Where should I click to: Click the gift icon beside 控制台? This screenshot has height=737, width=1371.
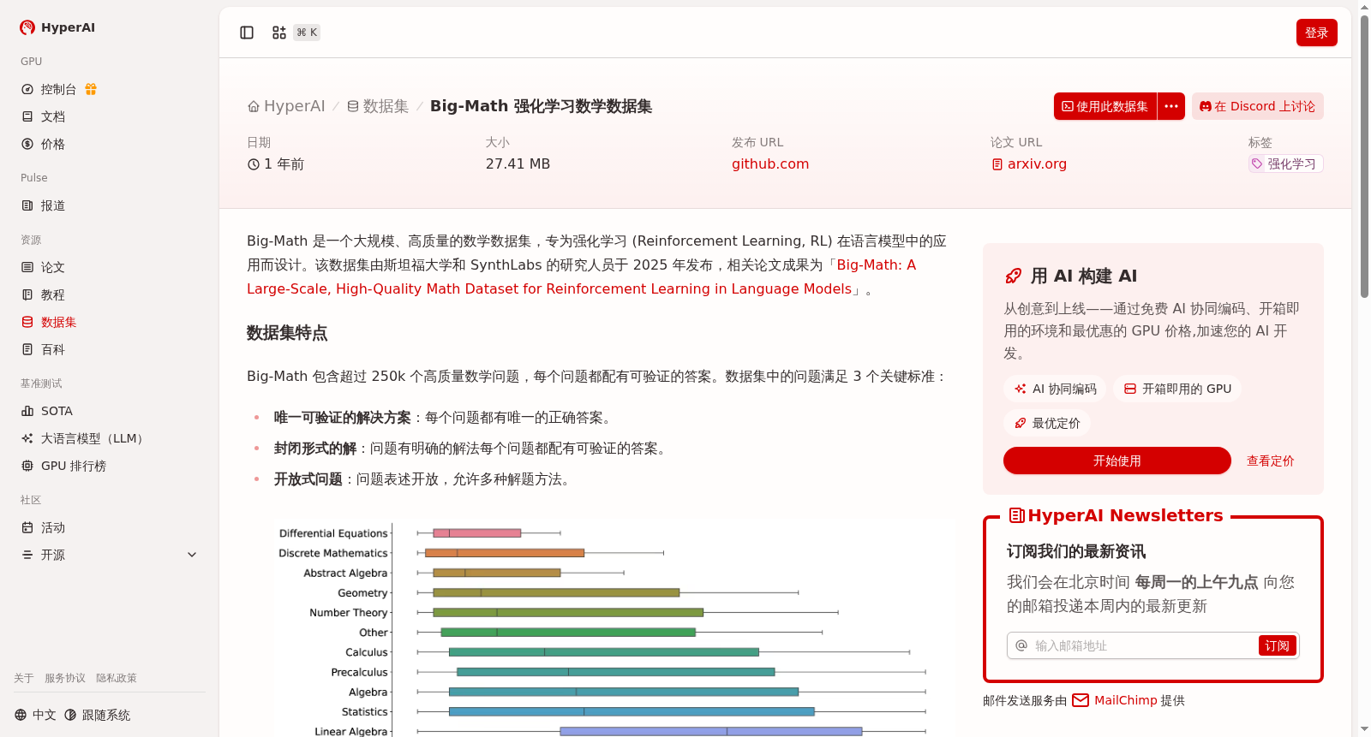[x=91, y=89]
